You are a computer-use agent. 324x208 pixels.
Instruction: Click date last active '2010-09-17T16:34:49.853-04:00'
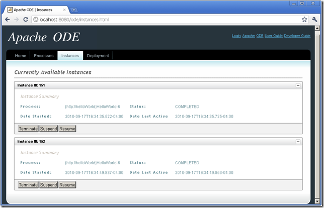[204, 173]
